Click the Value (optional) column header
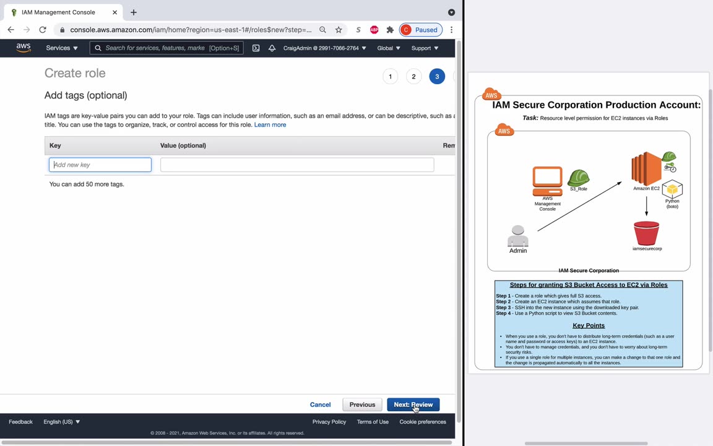The height and width of the screenshot is (446, 713). point(183,146)
